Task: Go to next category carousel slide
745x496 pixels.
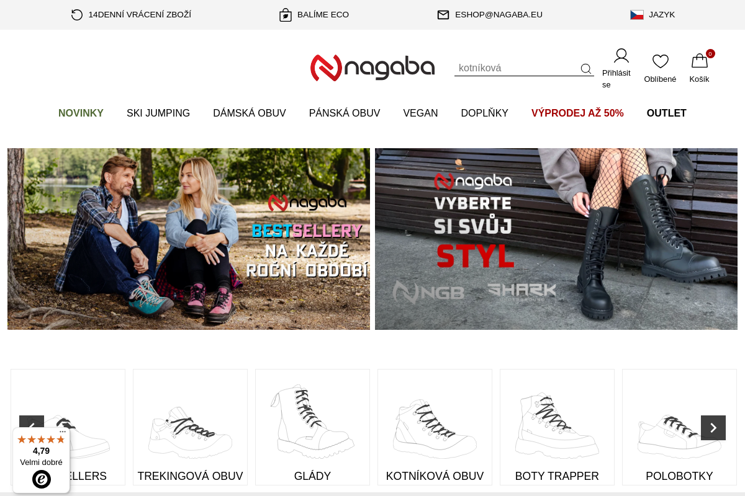Action: [x=713, y=428]
